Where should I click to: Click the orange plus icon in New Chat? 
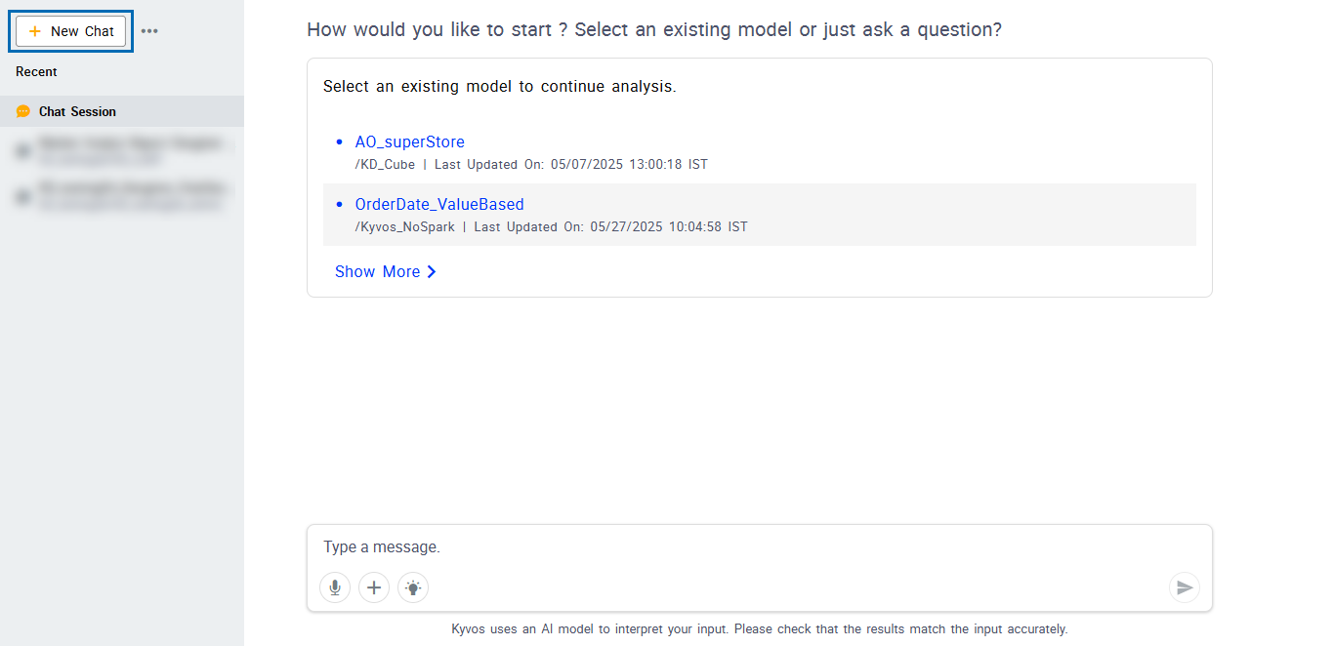pos(35,31)
